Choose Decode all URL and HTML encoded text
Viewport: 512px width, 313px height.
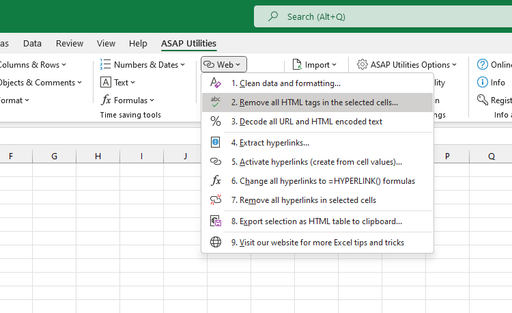pyautogui.click(x=317, y=122)
